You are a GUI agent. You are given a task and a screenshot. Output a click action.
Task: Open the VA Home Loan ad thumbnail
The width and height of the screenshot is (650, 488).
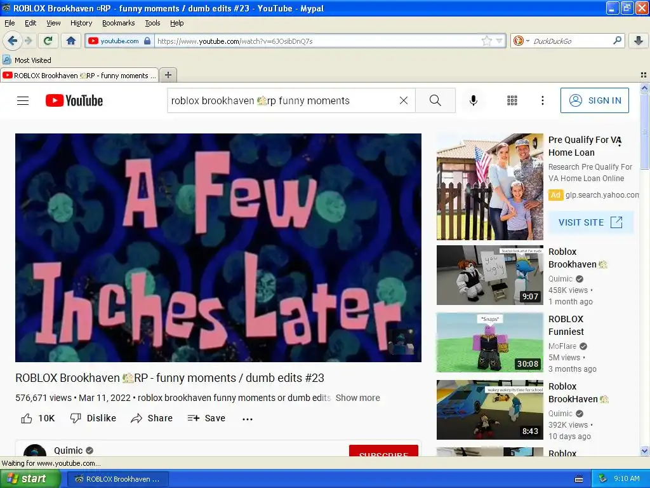pyautogui.click(x=489, y=187)
